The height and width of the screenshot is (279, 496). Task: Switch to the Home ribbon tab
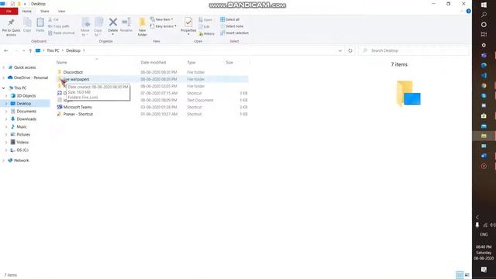[27, 12]
